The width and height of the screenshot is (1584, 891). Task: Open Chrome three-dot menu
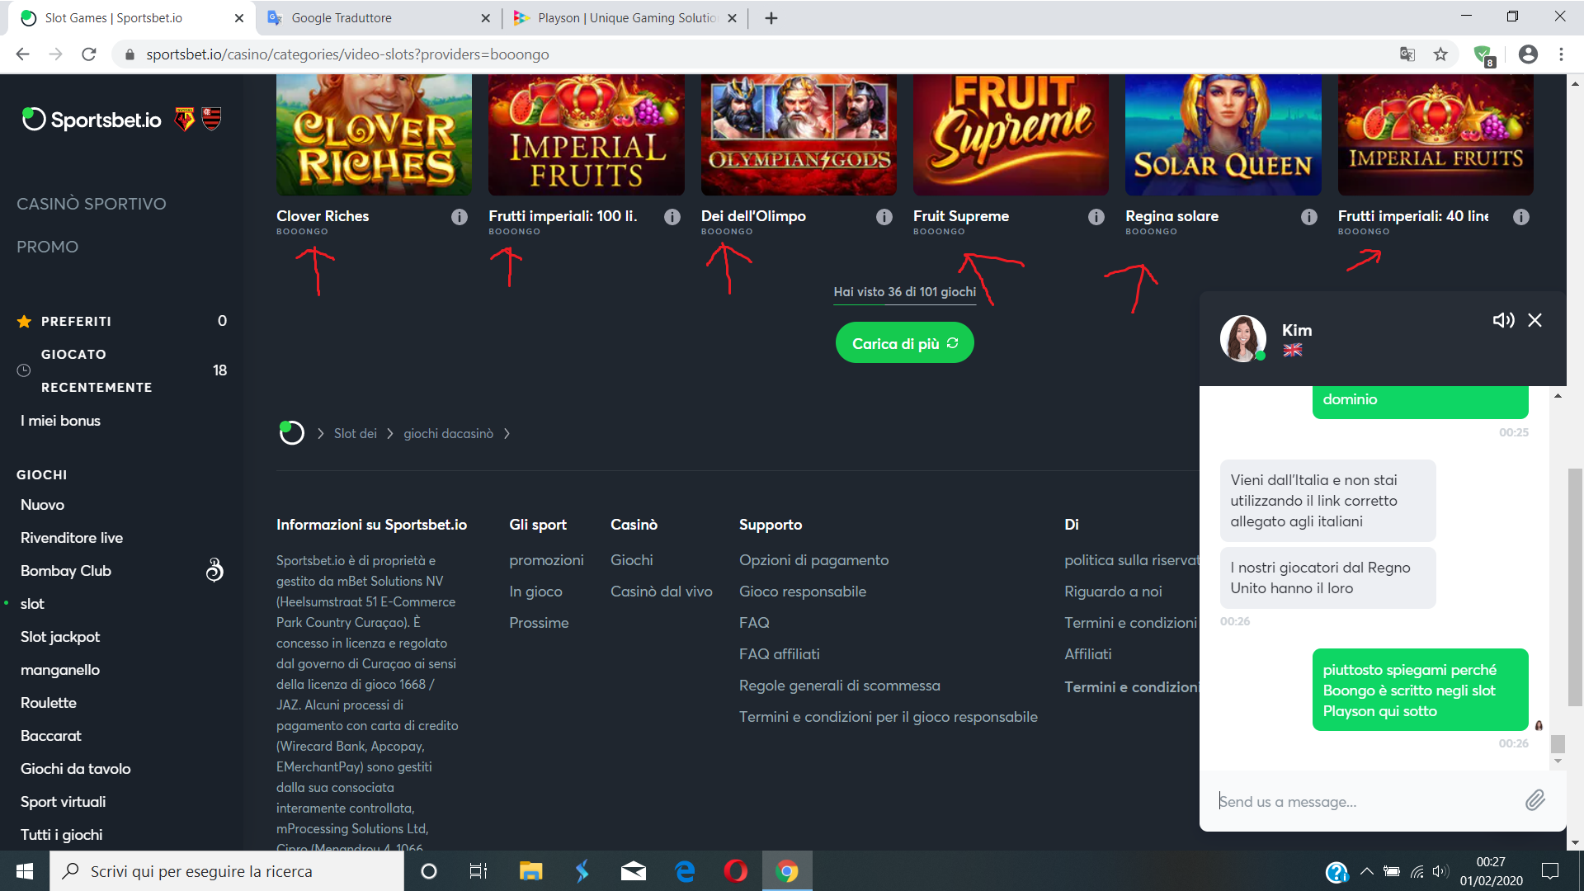[1561, 54]
